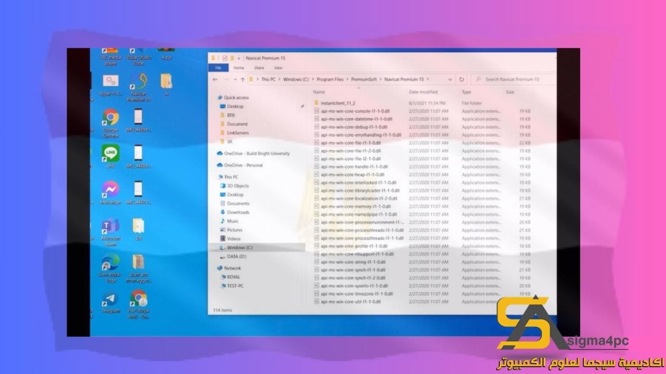This screenshot has height=374, width=666.
Task: Switch to the Share ribbon tab
Action: (x=259, y=68)
